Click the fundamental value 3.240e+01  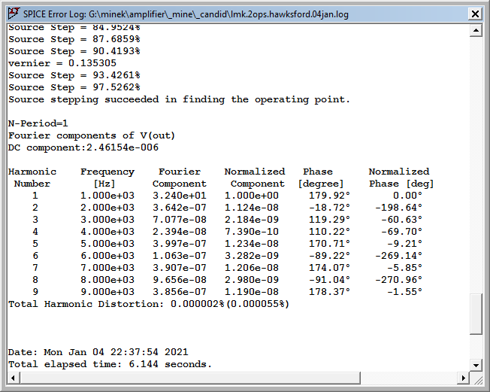[x=180, y=196]
